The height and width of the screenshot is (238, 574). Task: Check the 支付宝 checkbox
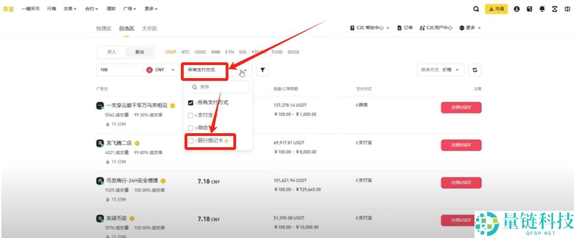191,116
